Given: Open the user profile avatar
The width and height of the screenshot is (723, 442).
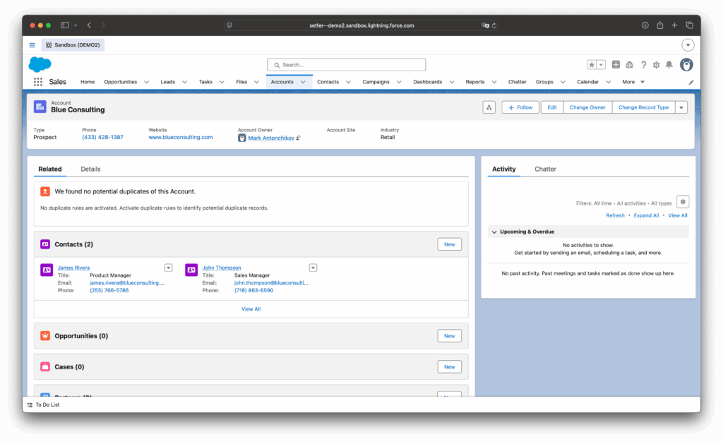Looking at the screenshot, I should tap(686, 65).
